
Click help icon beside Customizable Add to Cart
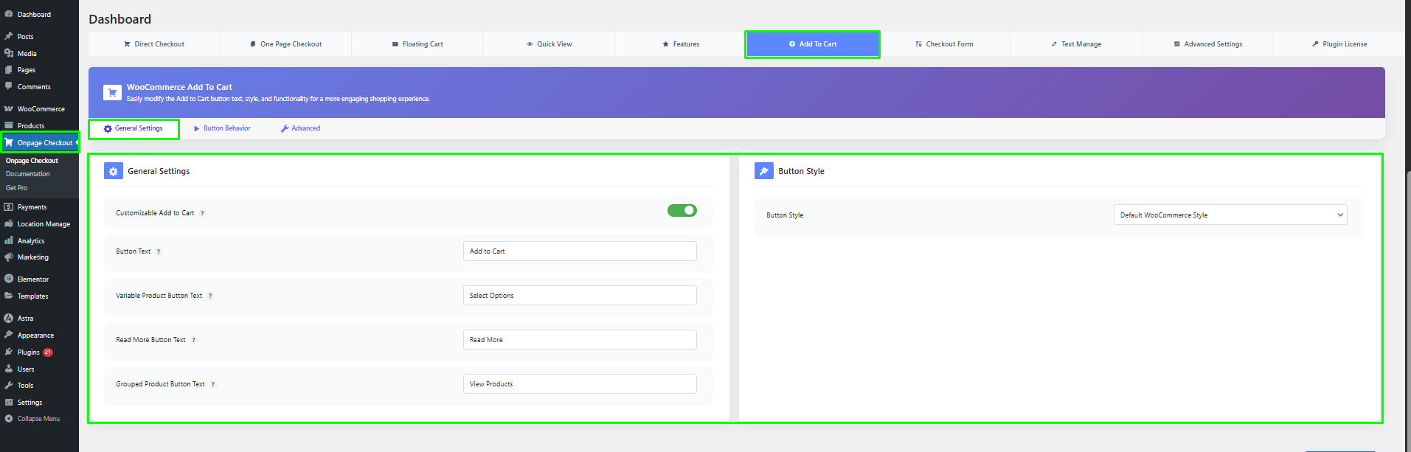coord(202,214)
